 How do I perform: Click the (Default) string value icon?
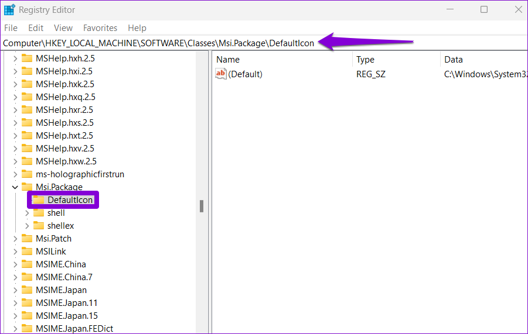[221, 74]
